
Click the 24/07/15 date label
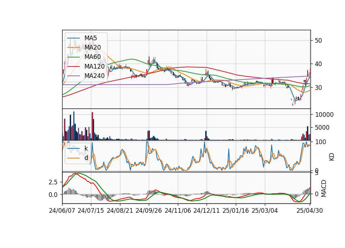click(91, 211)
